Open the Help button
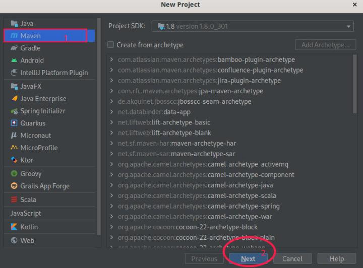 336,259
